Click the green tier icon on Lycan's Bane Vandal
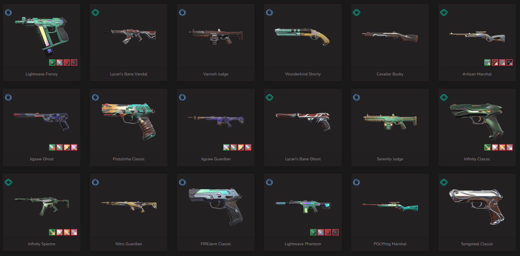This screenshot has width=520, height=256. coord(95,13)
